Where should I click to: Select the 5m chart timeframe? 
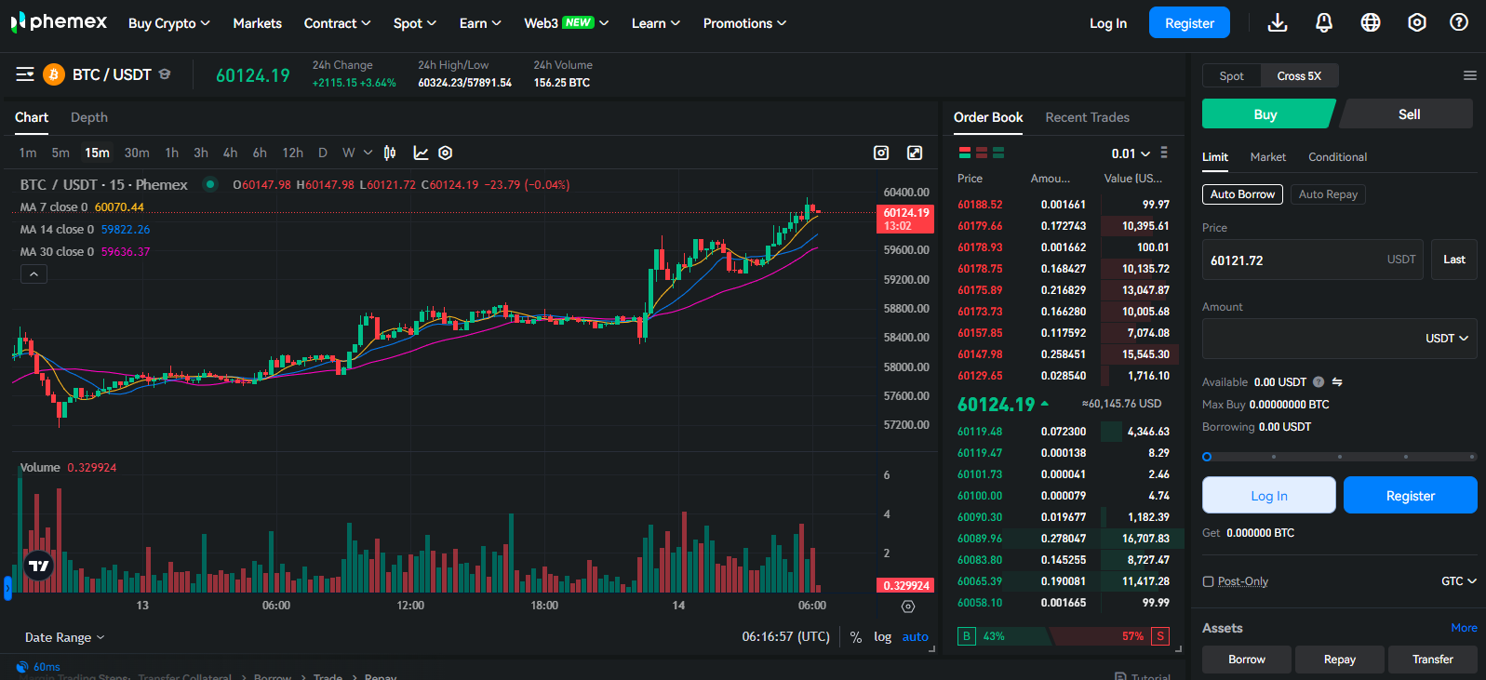pos(60,153)
